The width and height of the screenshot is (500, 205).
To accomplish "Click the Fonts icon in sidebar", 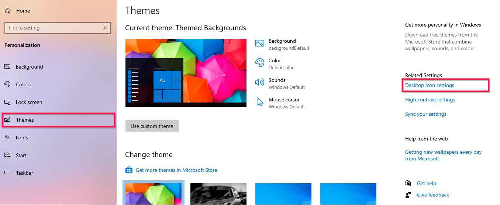I will (7, 138).
